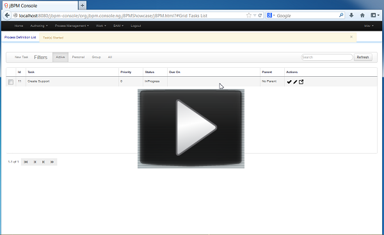
Task: Select the Group filter
Action: click(x=96, y=57)
